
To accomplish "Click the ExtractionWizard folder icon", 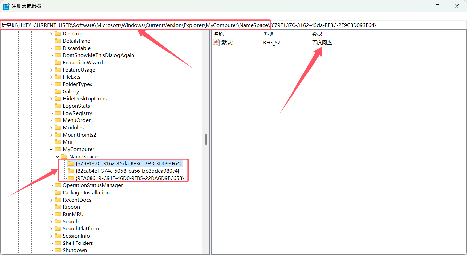I will tap(58, 63).
